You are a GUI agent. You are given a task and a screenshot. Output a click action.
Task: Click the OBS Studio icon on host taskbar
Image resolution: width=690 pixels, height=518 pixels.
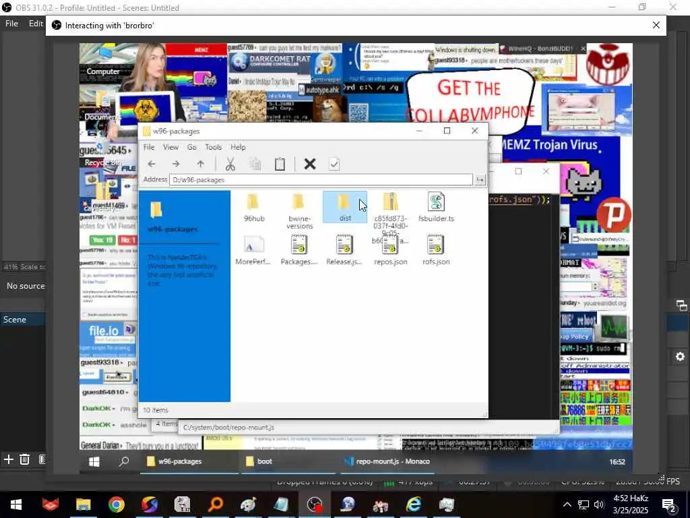315,505
